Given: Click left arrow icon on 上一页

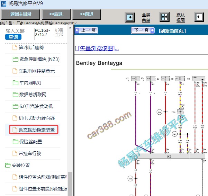Looking at the screenshot, I should 77,30.
